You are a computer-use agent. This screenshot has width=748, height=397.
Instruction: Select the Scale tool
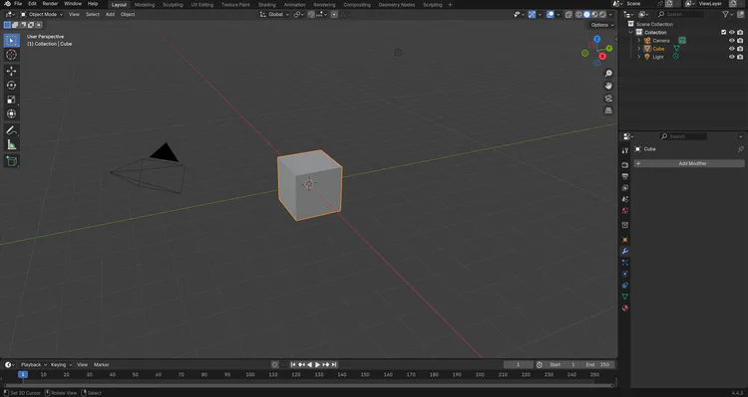tap(11, 99)
